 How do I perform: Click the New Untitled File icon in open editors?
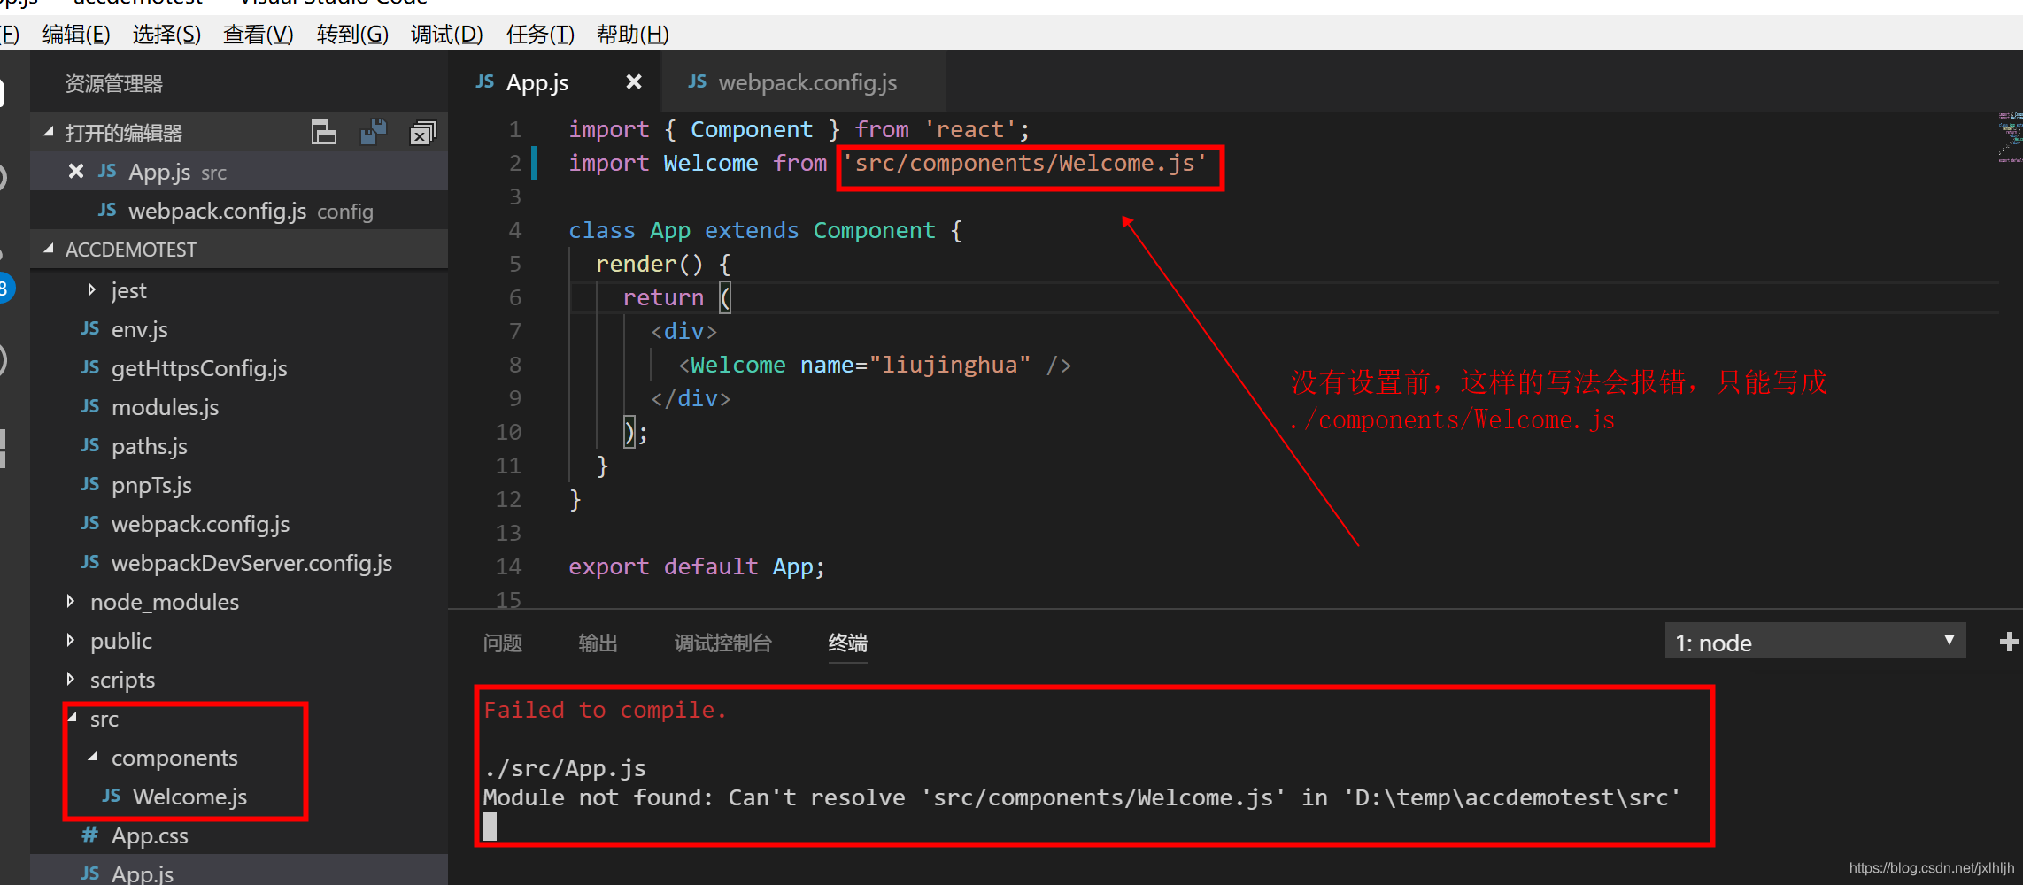[324, 133]
